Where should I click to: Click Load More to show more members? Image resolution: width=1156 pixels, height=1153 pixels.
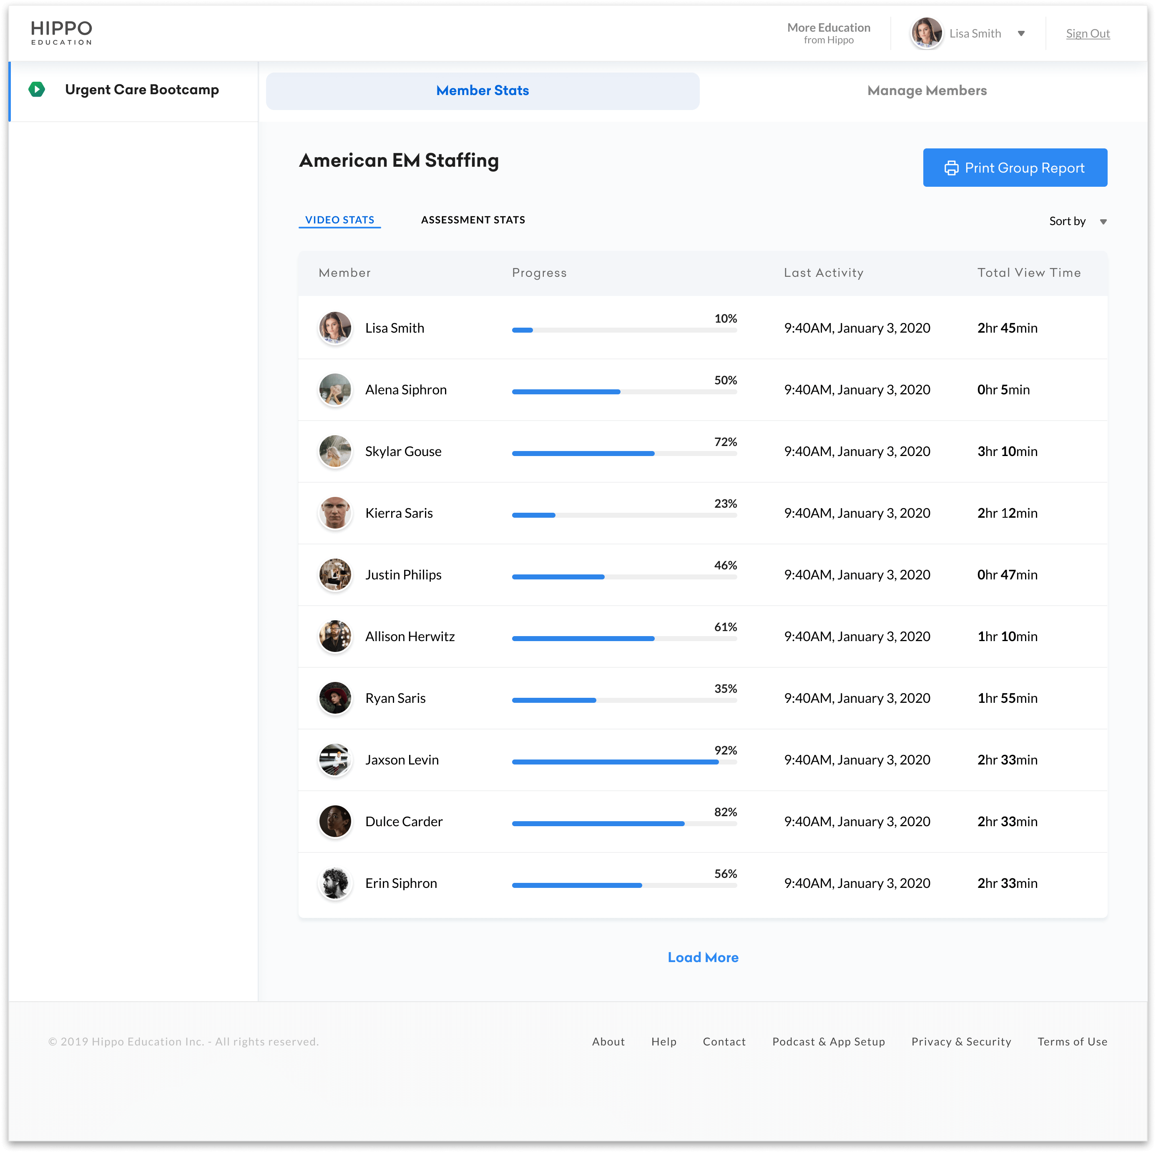702,957
